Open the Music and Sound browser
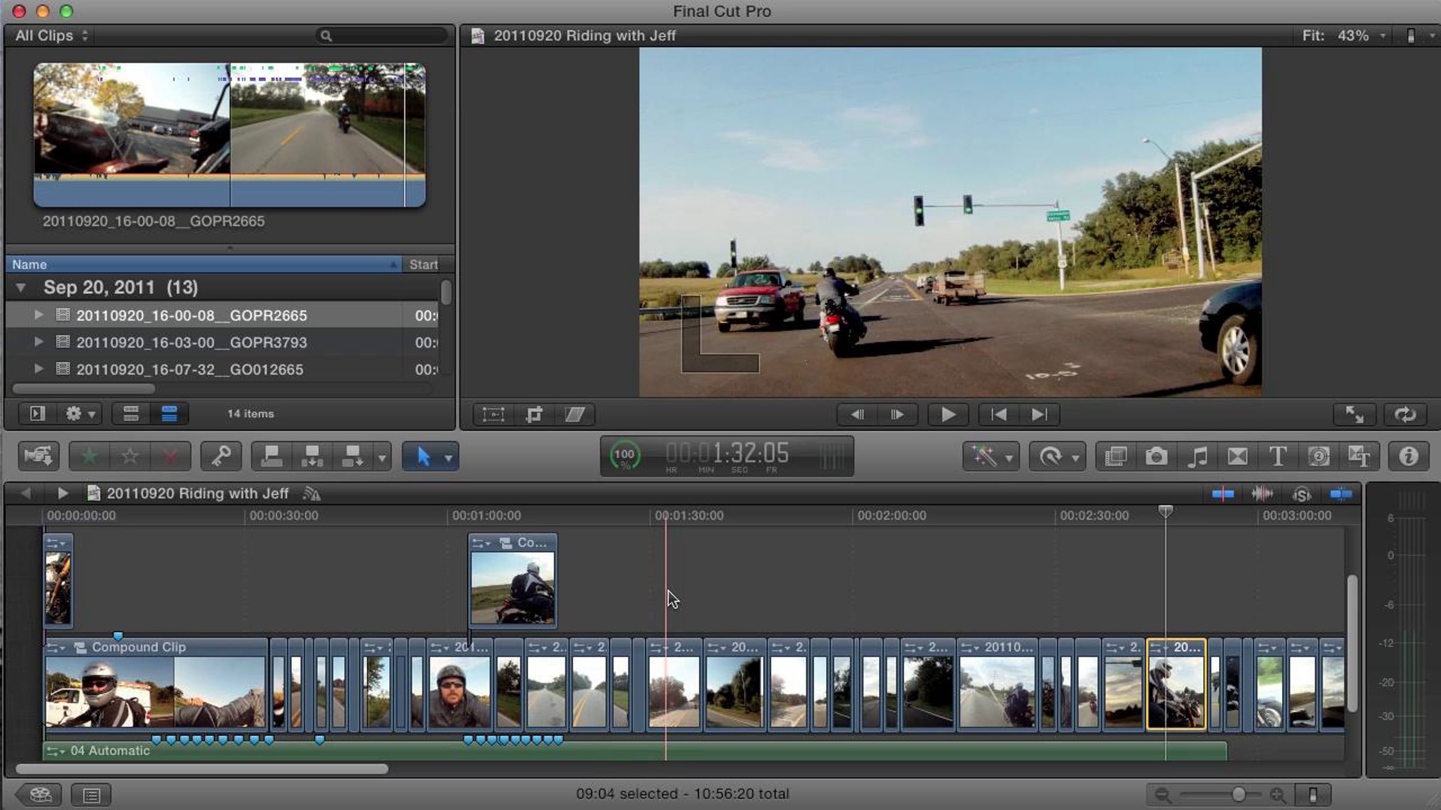This screenshot has height=810, width=1441. click(1197, 457)
